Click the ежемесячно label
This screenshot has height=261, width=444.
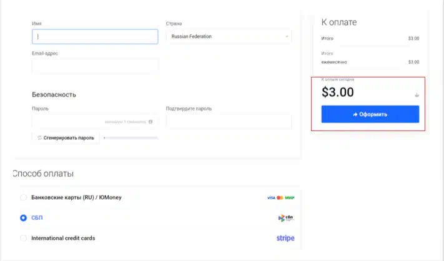pos(334,62)
